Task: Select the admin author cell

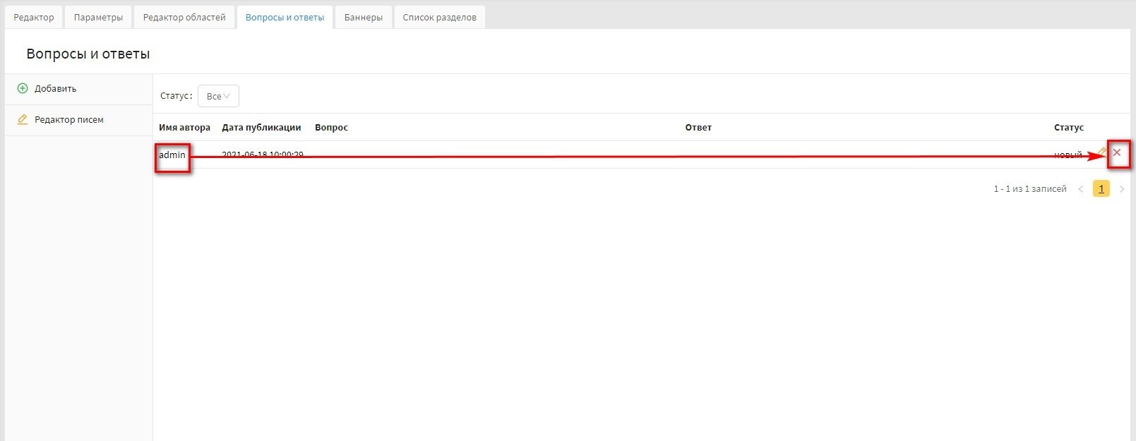Action: (172, 155)
